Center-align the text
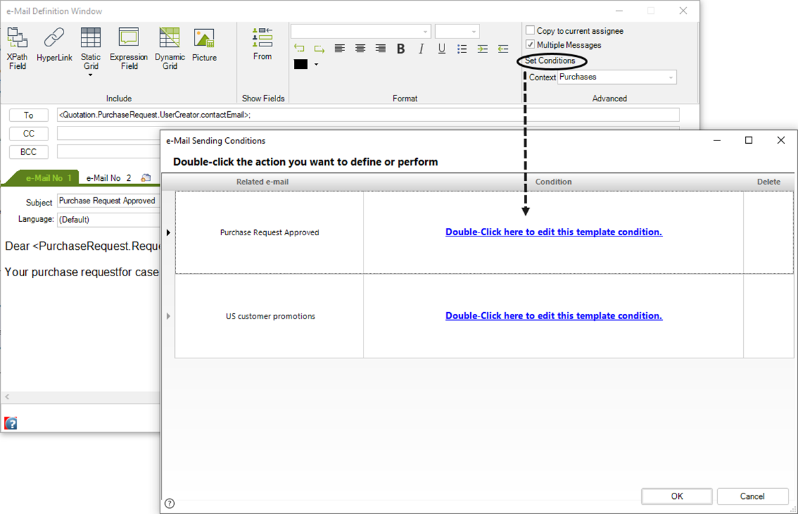 (360, 48)
